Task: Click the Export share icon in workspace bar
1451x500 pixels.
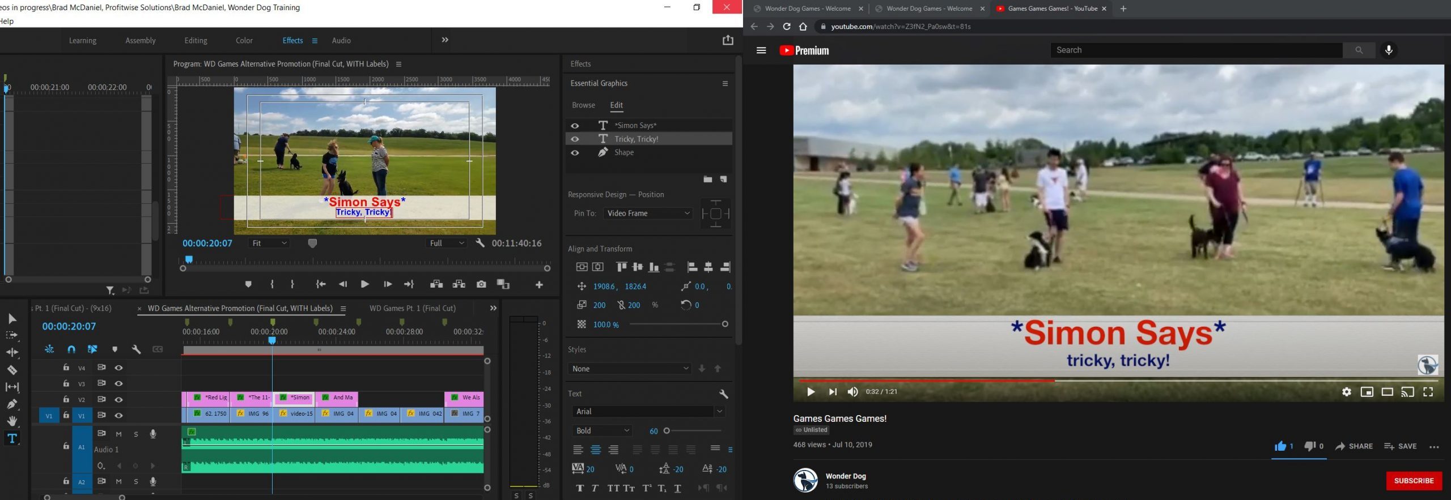Action: pos(728,40)
